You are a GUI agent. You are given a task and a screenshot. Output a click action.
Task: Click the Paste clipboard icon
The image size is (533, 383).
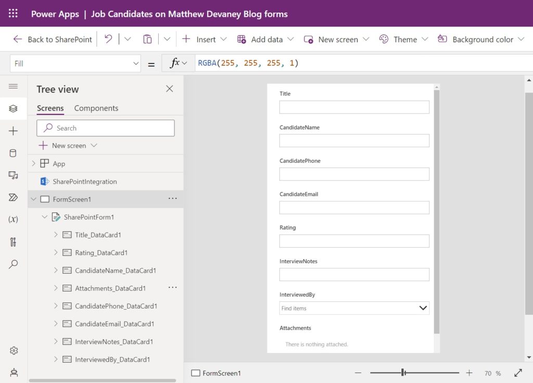[x=147, y=39]
